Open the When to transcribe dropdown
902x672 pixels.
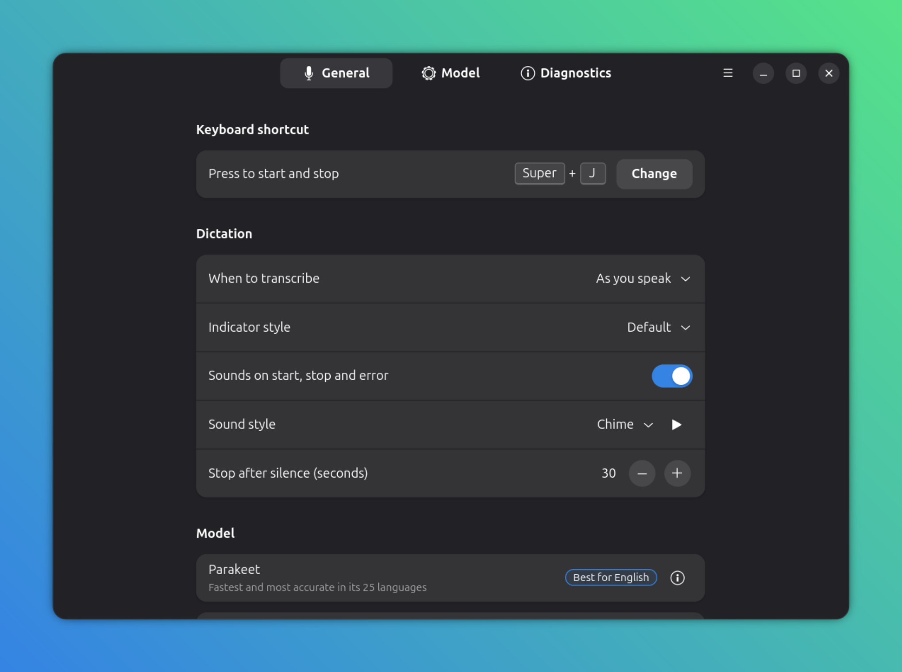(x=643, y=278)
